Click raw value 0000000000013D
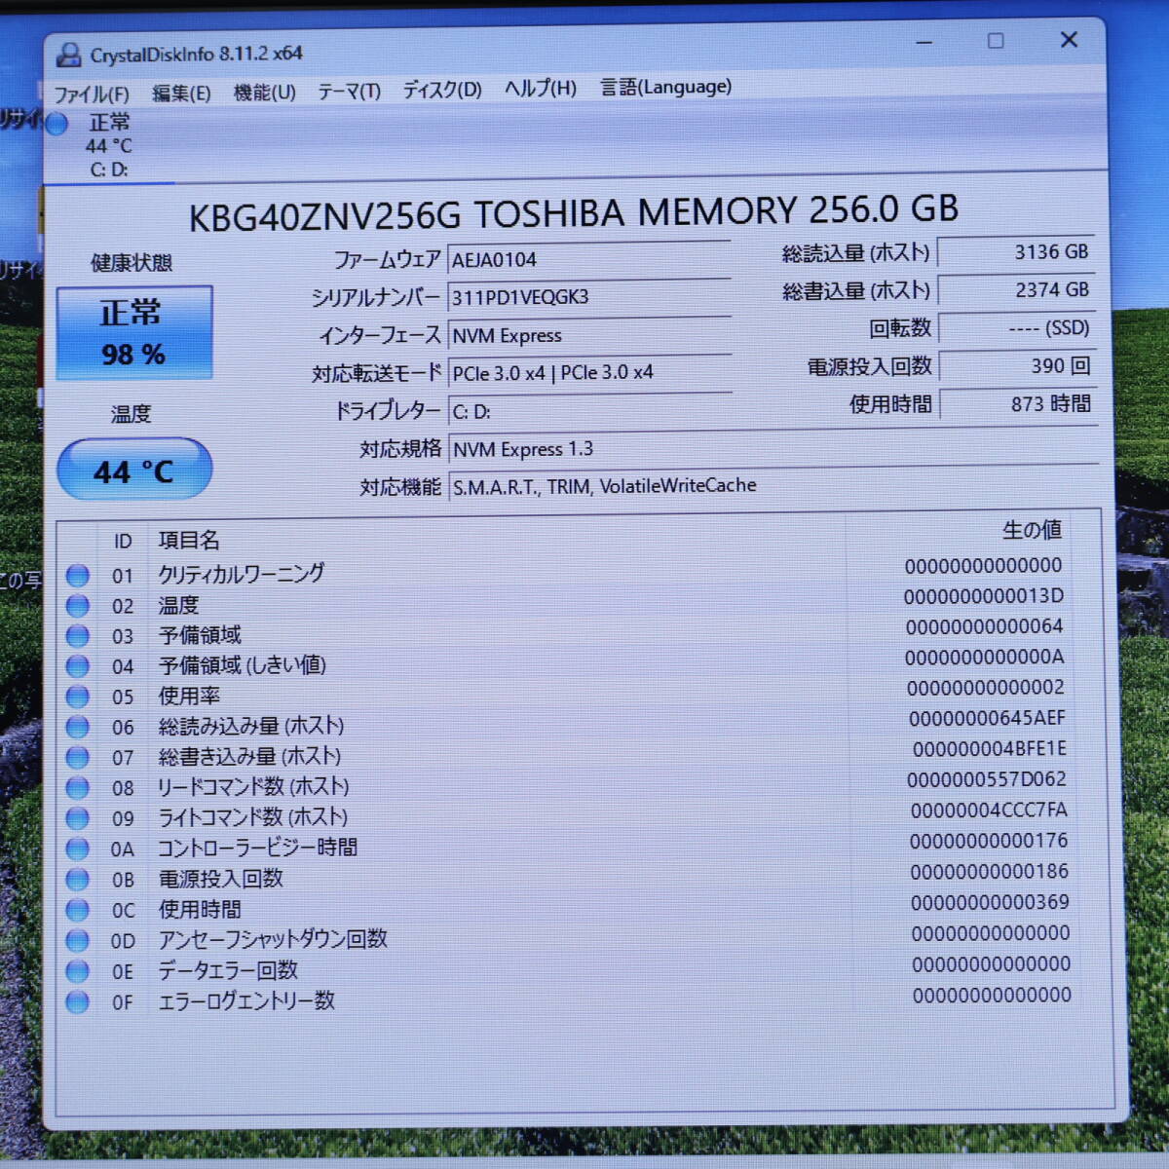Viewport: 1169px width, 1169px height. click(984, 596)
